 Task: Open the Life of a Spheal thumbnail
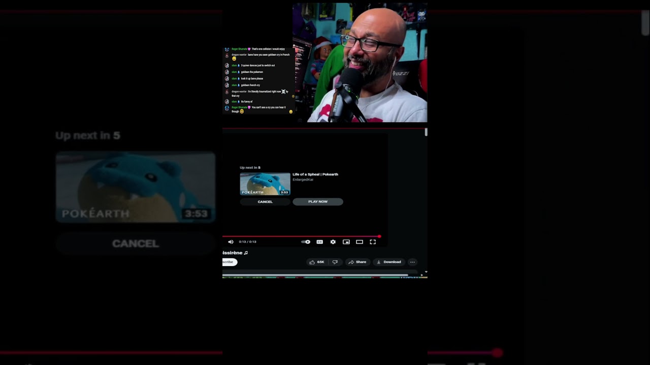coord(265,184)
